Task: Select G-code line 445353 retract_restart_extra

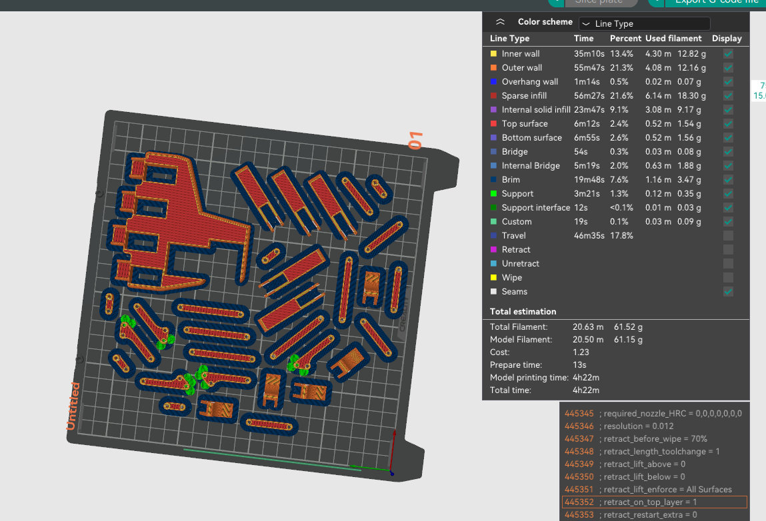Action: 654,514
